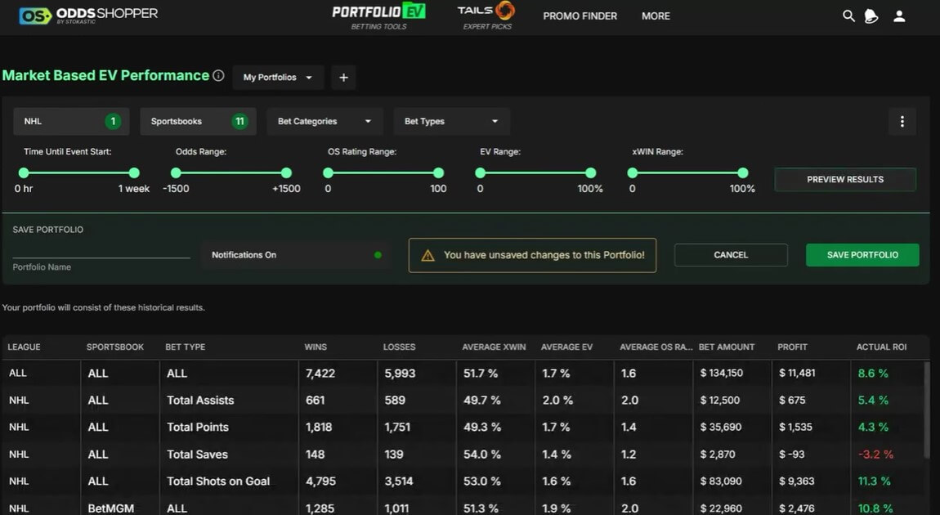Open notifications bell icon
Image resolution: width=940 pixels, height=515 pixels.
(x=871, y=16)
